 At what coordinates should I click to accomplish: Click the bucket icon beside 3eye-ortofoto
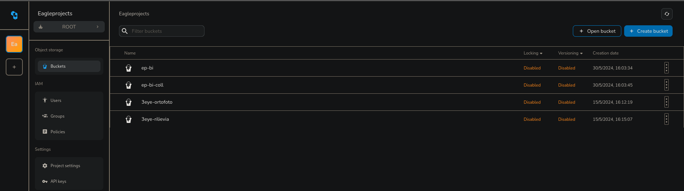(129, 102)
